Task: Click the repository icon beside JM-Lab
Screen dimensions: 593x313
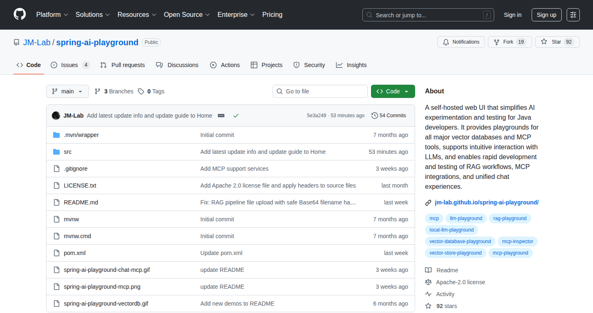Action: coord(16,42)
